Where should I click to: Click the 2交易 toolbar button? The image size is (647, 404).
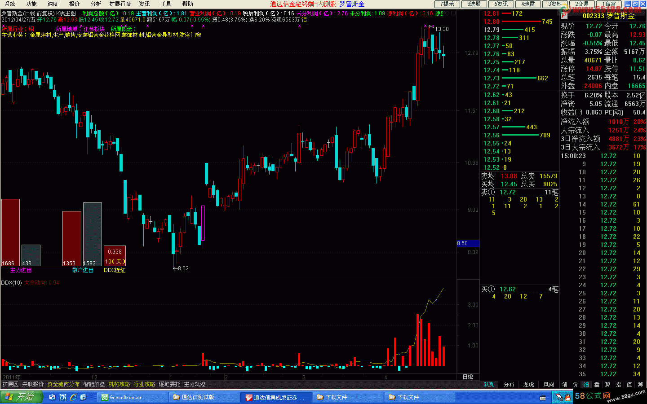pyautogui.click(x=582, y=4)
